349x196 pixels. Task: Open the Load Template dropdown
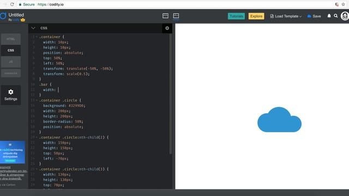(x=286, y=16)
